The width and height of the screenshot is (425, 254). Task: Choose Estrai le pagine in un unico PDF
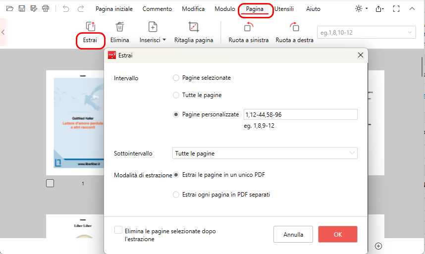point(176,175)
